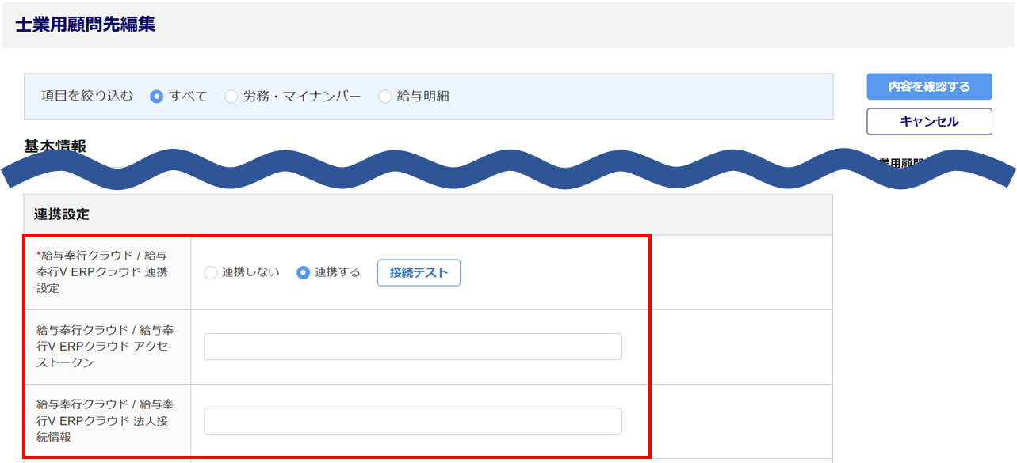Focus the 法人接続情報 input field
Image resolution: width=1017 pixels, height=463 pixels.
click(413, 421)
